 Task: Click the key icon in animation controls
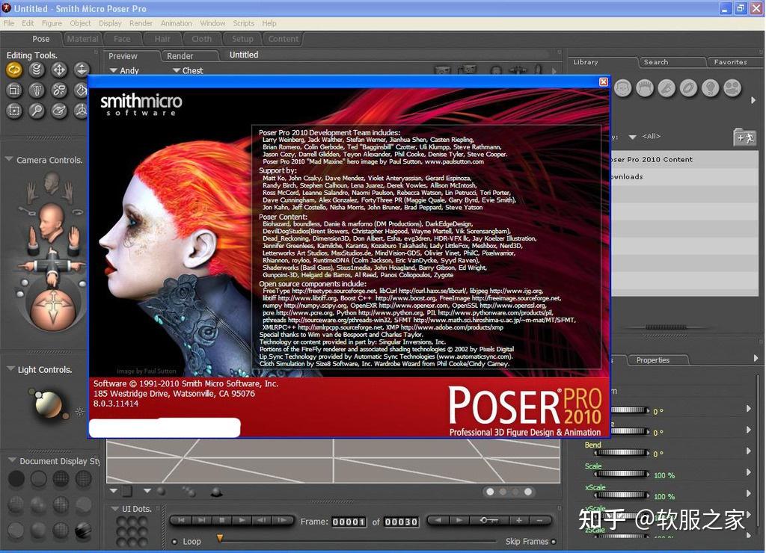coord(489,521)
